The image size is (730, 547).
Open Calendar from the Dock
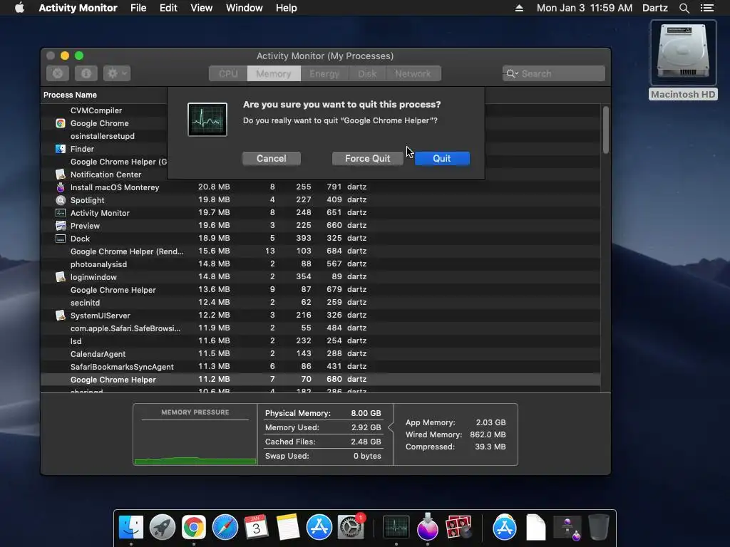(x=257, y=528)
